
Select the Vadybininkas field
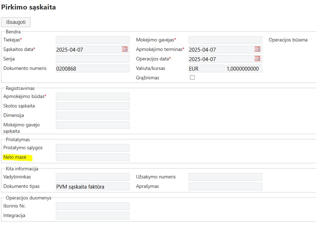pos(93,177)
